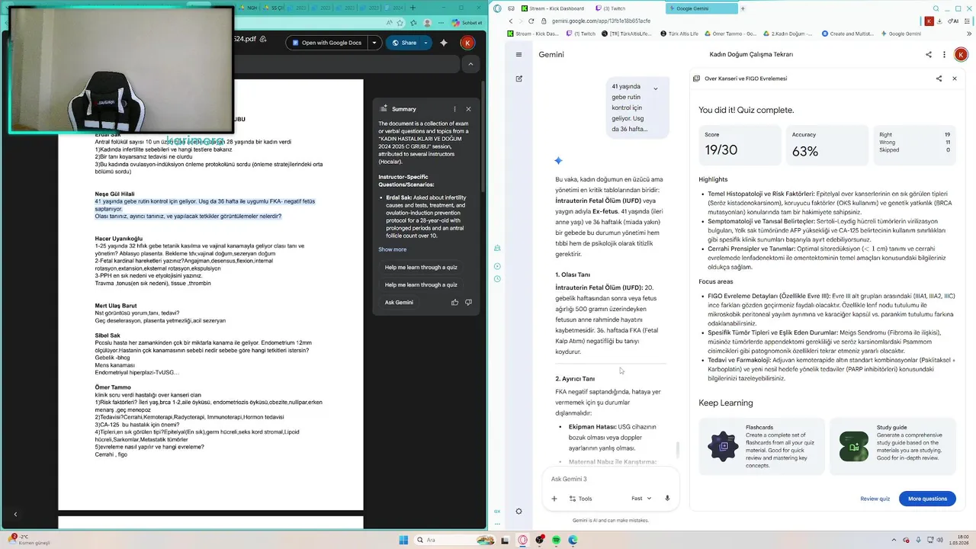Viewport: 976px width, 549px height.
Task: Open Gemini account profile avatar
Action: tap(961, 55)
